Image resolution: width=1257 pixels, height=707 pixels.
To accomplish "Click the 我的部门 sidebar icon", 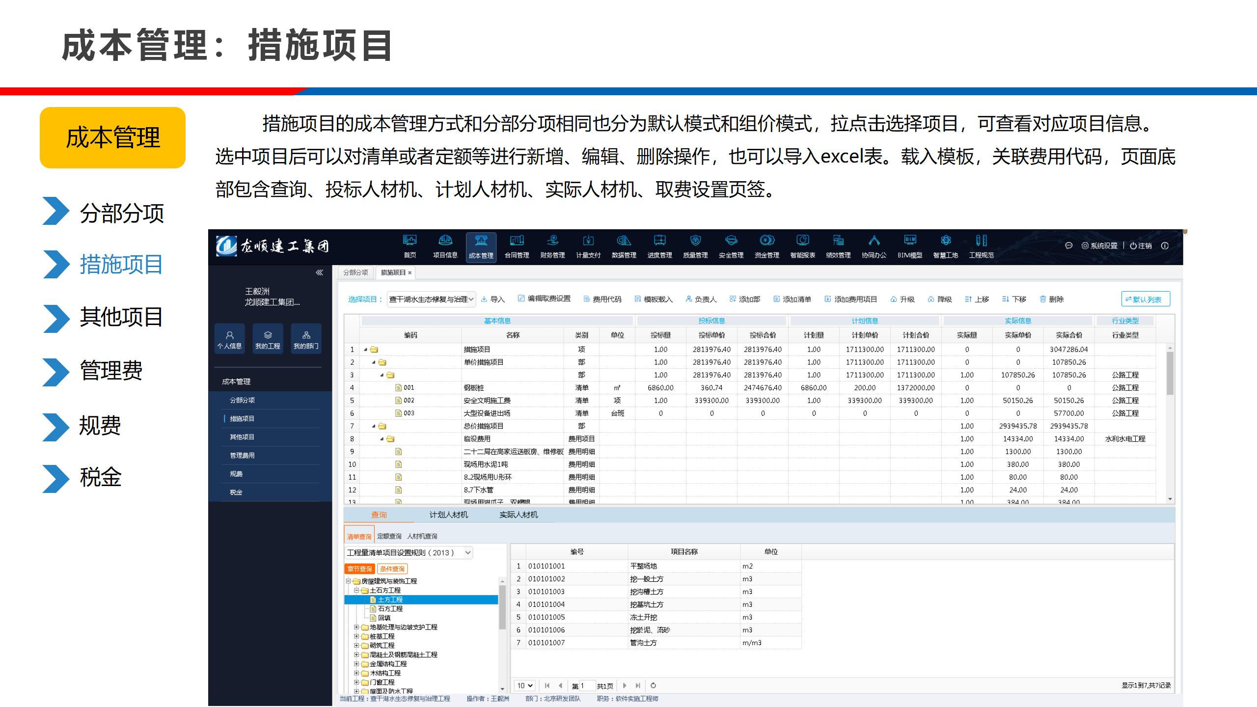I will (306, 338).
